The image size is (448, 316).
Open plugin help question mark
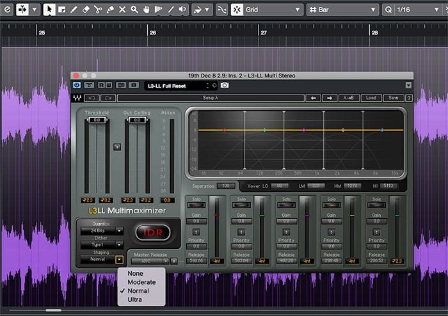coord(409,99)
